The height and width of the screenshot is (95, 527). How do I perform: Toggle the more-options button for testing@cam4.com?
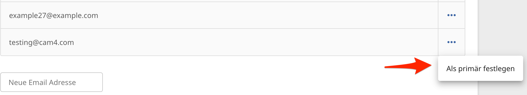point(451,42)
